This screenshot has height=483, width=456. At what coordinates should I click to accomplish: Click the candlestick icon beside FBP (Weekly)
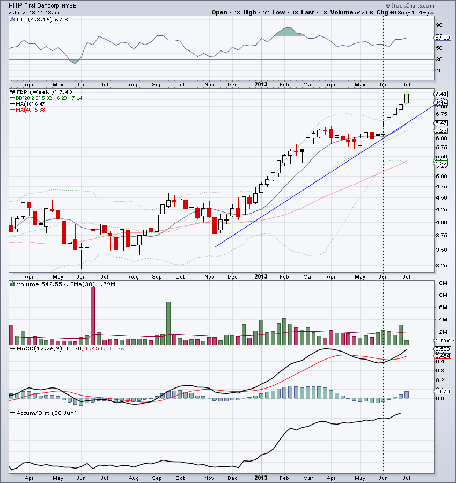click(13, 92)
